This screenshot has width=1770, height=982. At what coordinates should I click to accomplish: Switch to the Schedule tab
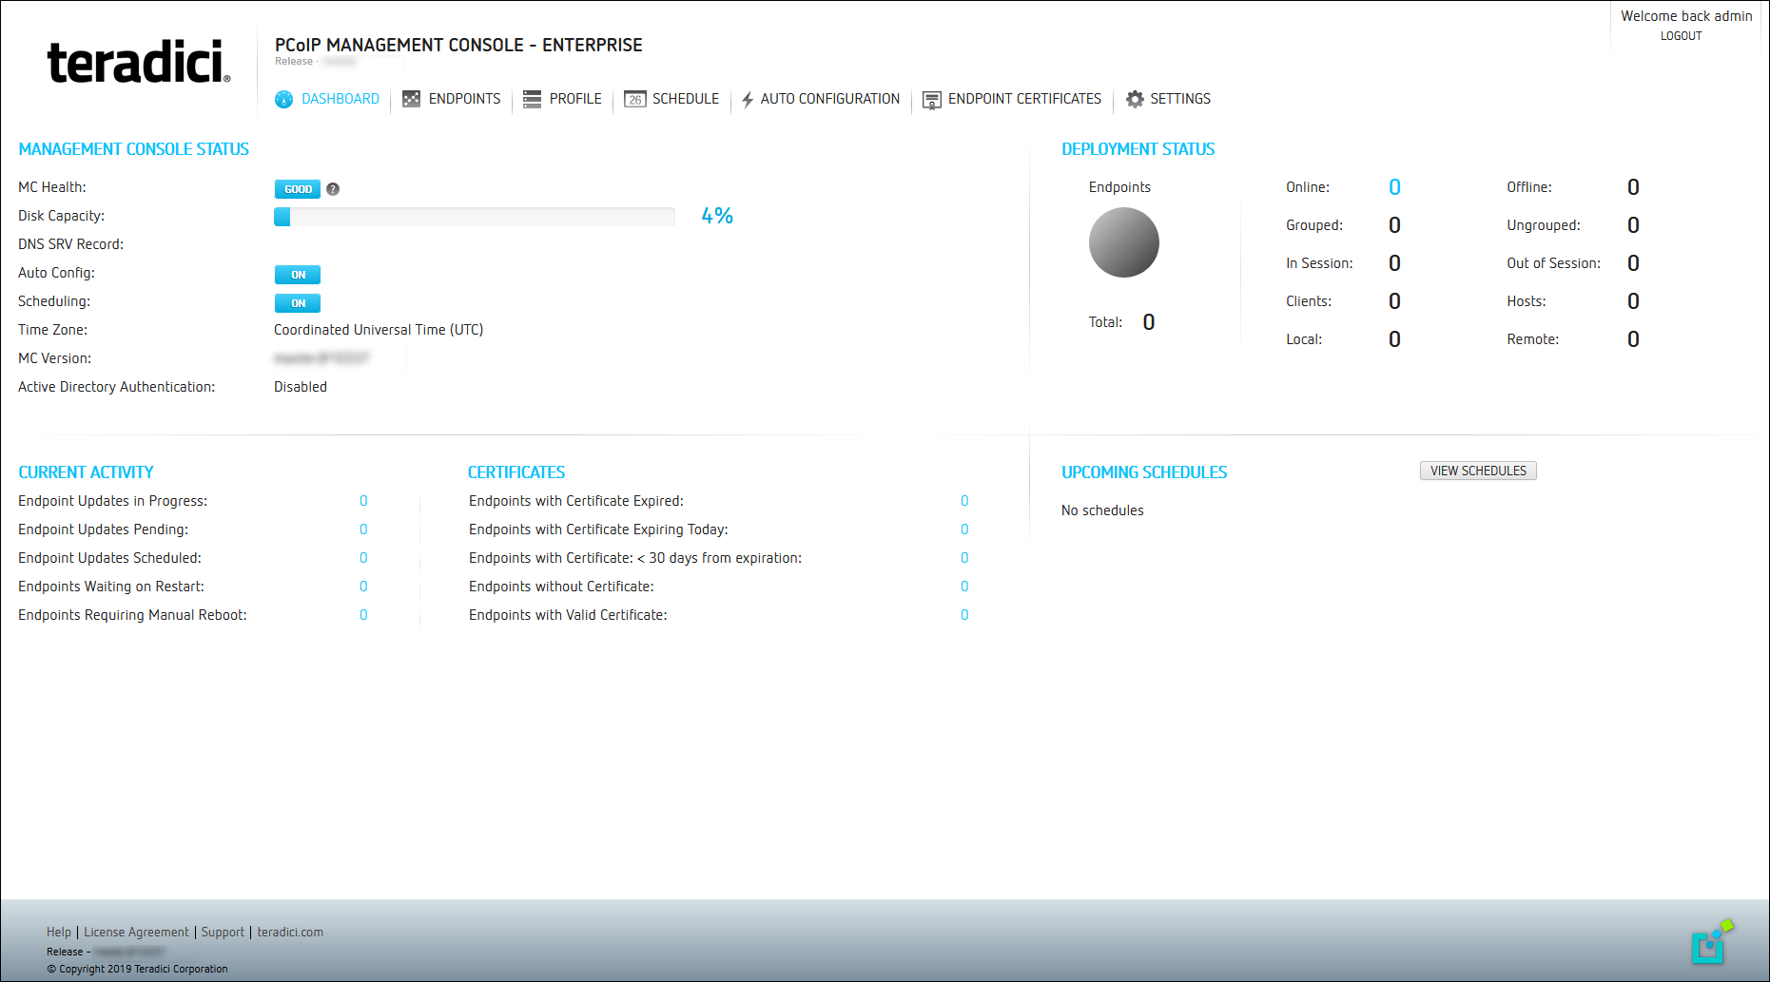pos(671,99)
